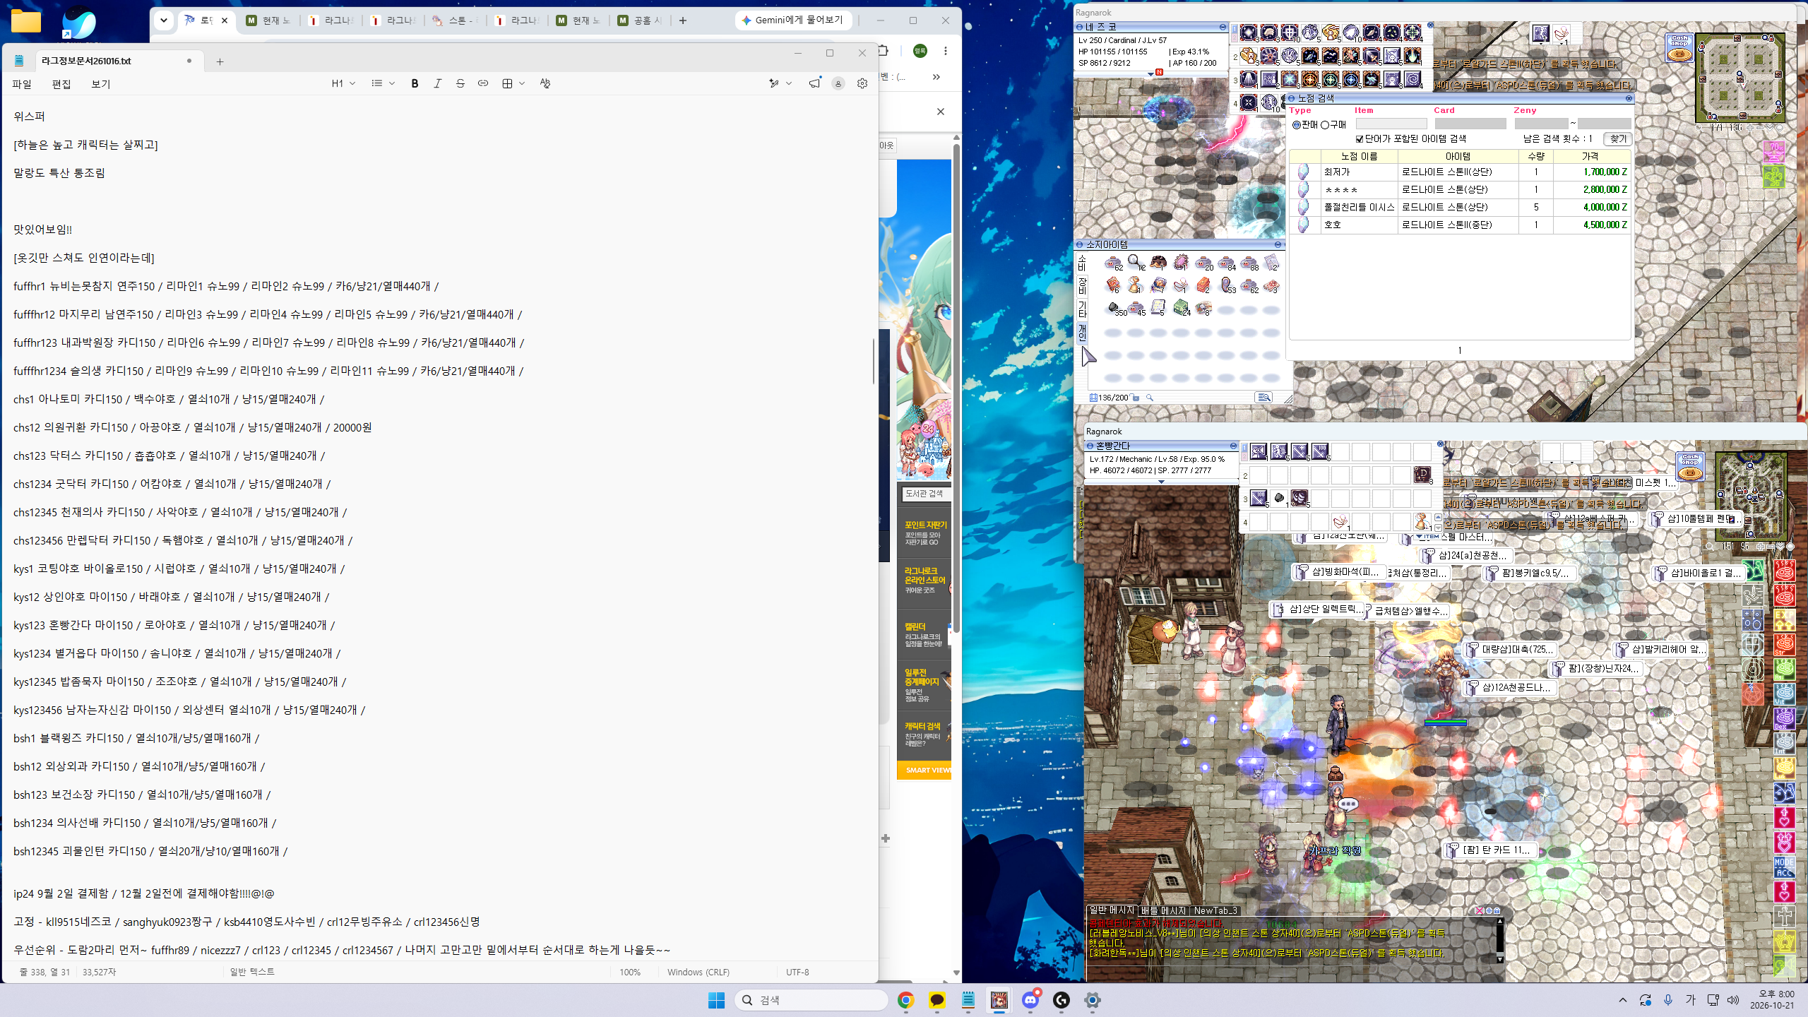Open KakaoTalk from the Windows taskbar
The width and height of the screenshot is (1808, 1017).
click(x=936, y=1000)
